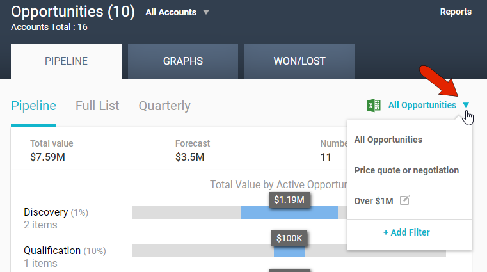Click the Discovery stage label

coord(46,212)
